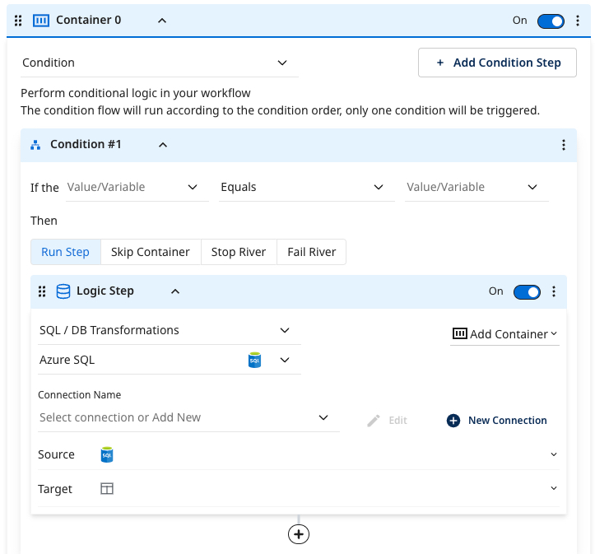Click the plus circle to add step
Viewport: 595px width, 554px height.
coord(298,534)
